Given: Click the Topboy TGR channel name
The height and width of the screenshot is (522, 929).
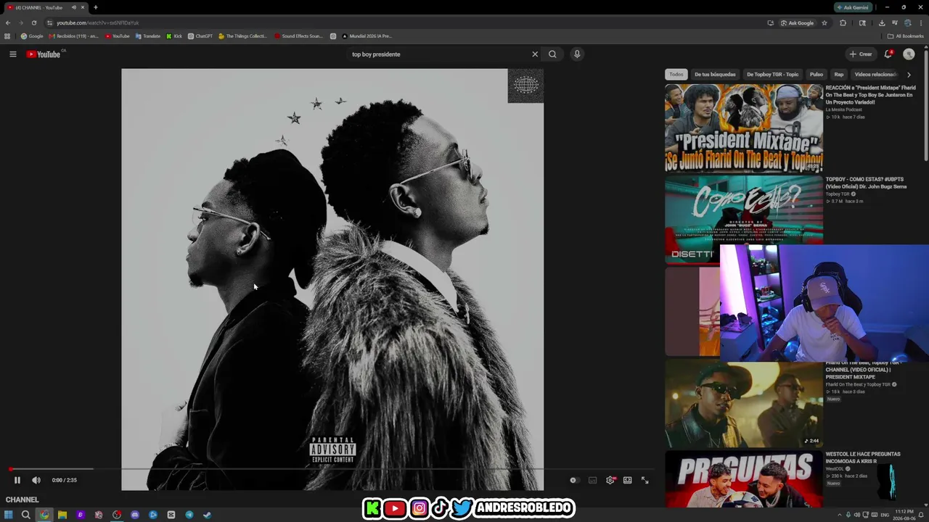Looking at the screenshot, I should [x=838, y=194].
